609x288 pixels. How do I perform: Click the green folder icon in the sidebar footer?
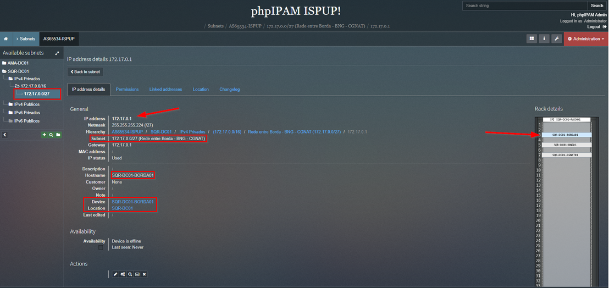[58, 135]
